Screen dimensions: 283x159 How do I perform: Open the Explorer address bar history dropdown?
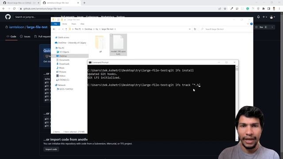tap(190, 29)
